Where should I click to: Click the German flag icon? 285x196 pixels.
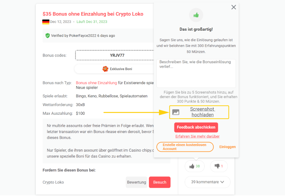pos(46,22)
